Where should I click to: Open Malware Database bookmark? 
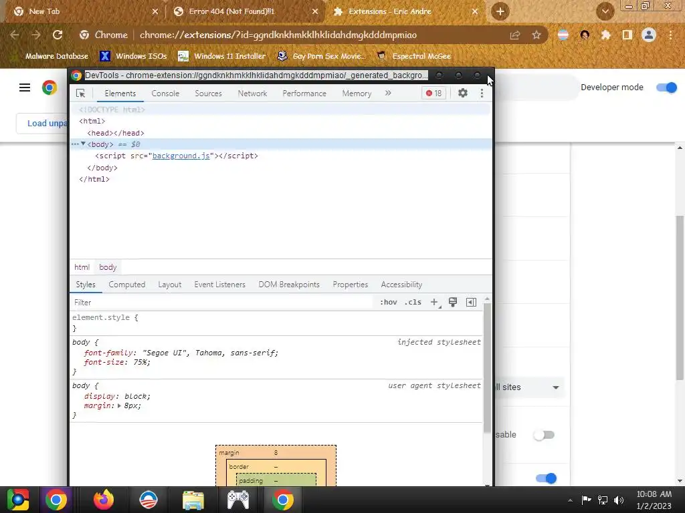coord(57,56)
